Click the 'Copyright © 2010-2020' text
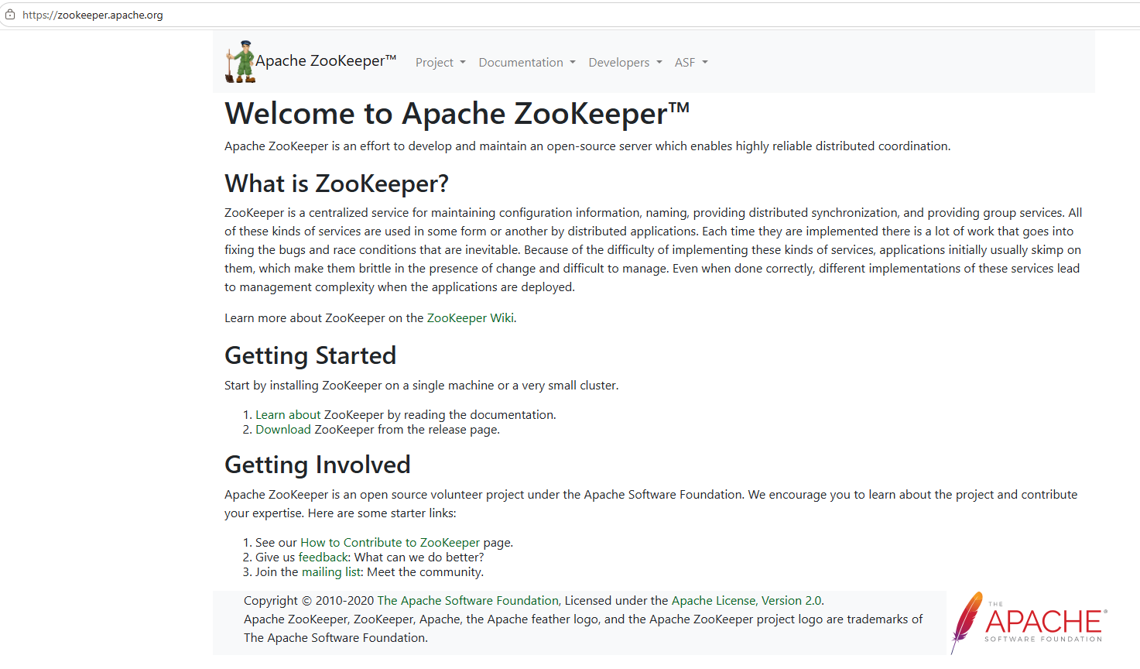1140x669 pixels. coord(309,600)
